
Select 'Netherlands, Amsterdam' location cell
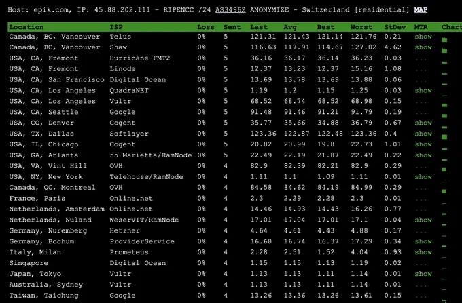pos(56,209)
